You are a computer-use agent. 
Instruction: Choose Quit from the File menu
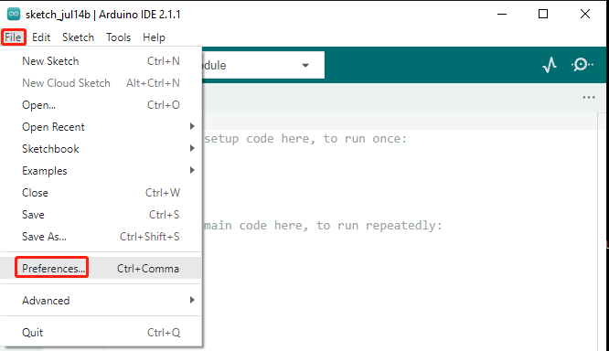coord(101,333)
